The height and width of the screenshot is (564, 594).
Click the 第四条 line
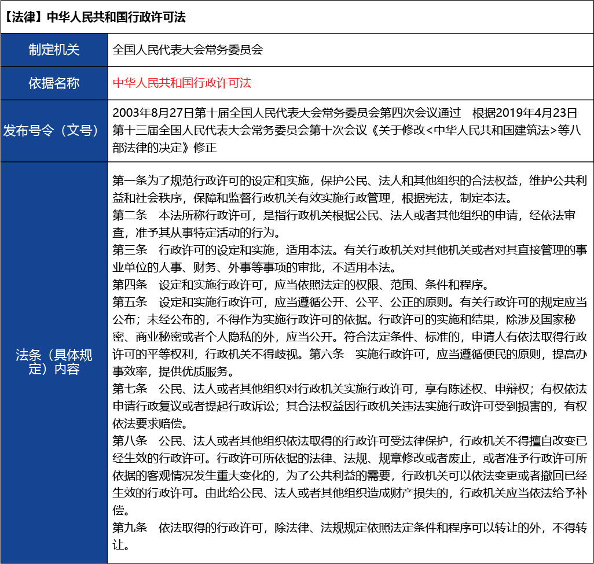click(x=302, y=285)
